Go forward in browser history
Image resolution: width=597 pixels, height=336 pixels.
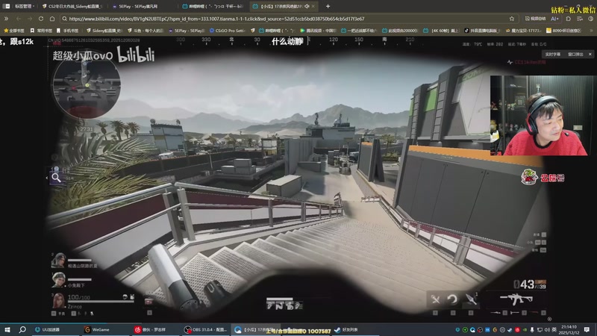[29, 19]
